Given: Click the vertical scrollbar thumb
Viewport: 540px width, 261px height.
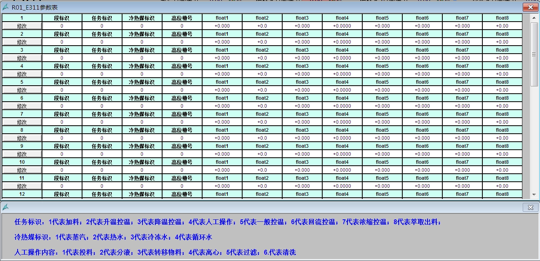Looking at the screenshot, I should coord(534,54).
